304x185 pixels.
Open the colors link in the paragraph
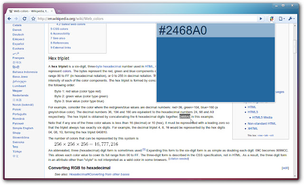(67, 71)
